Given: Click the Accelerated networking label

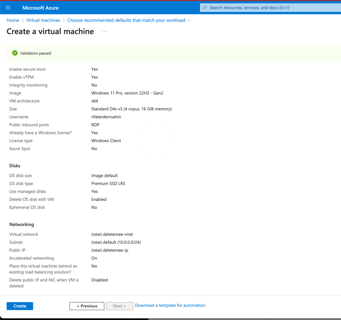Looking at the screenshot, I should [32, 258].
